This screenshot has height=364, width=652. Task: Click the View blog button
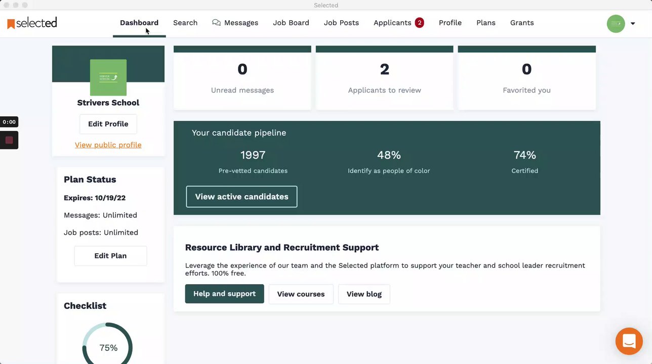[364, 294]
